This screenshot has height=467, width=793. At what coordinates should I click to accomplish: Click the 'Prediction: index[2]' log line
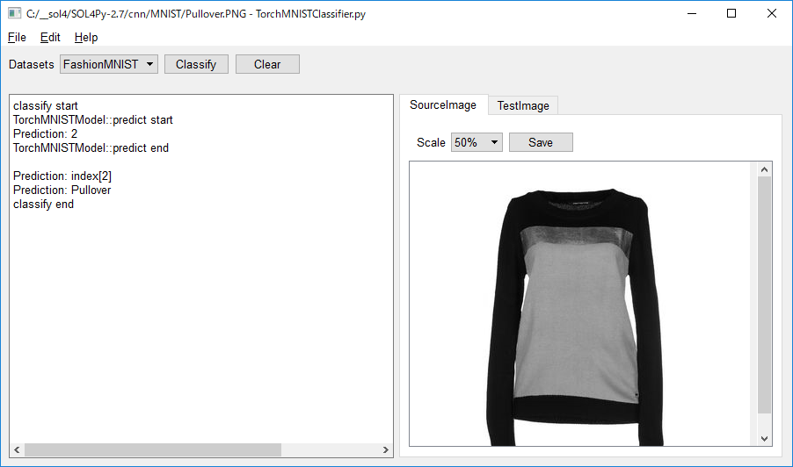pos(62,176)
